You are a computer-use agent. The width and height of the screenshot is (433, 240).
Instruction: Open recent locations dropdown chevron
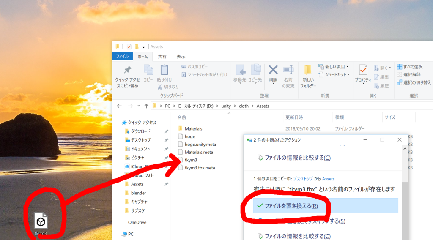(x=139, y=106)
